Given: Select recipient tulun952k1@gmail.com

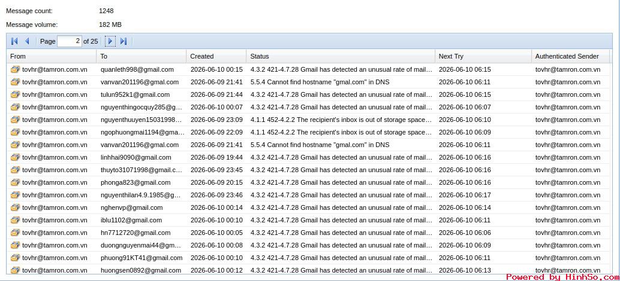Looking at the screenshot, I should 136,94.
